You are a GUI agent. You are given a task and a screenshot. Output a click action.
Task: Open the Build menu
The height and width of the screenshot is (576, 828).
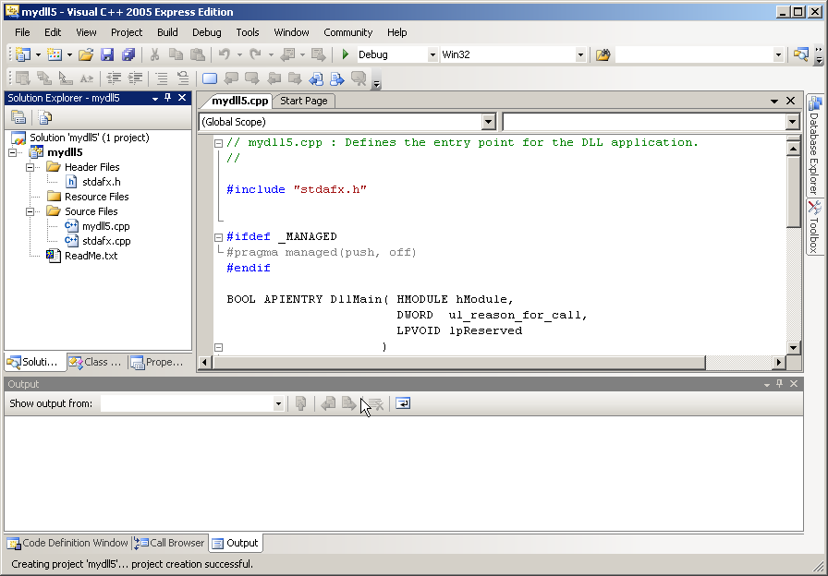pyautogui.click(x=167, y=32)
